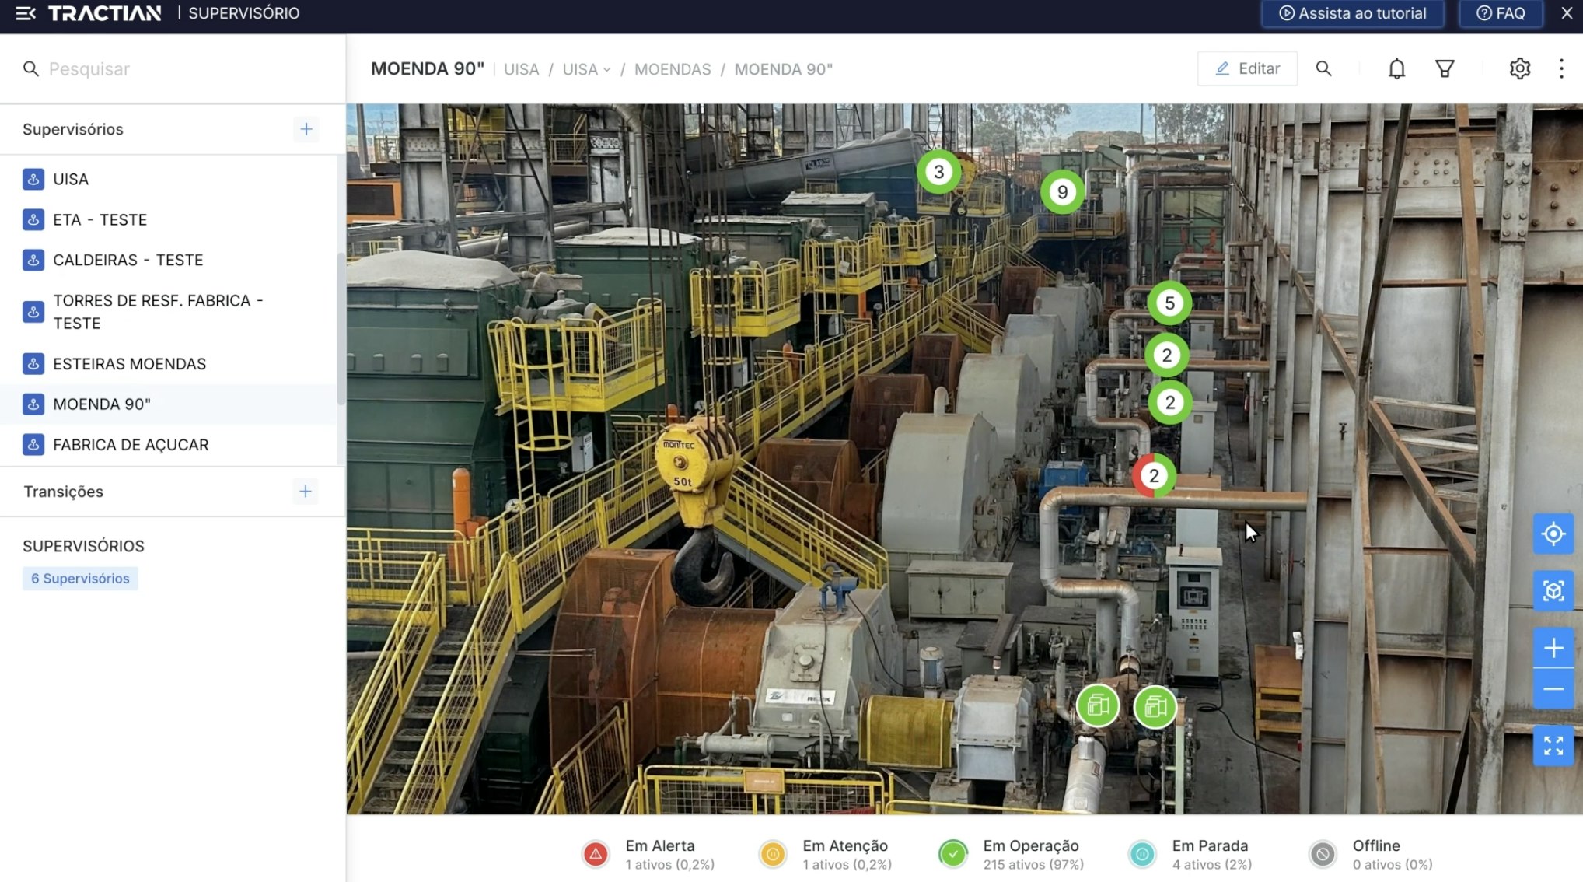The height and width of the screenshot is (882, 1583).
Task: Open FABRICA DE AÇUCAR supervisório
Action: pyautogui.click(x=131, y=445)
